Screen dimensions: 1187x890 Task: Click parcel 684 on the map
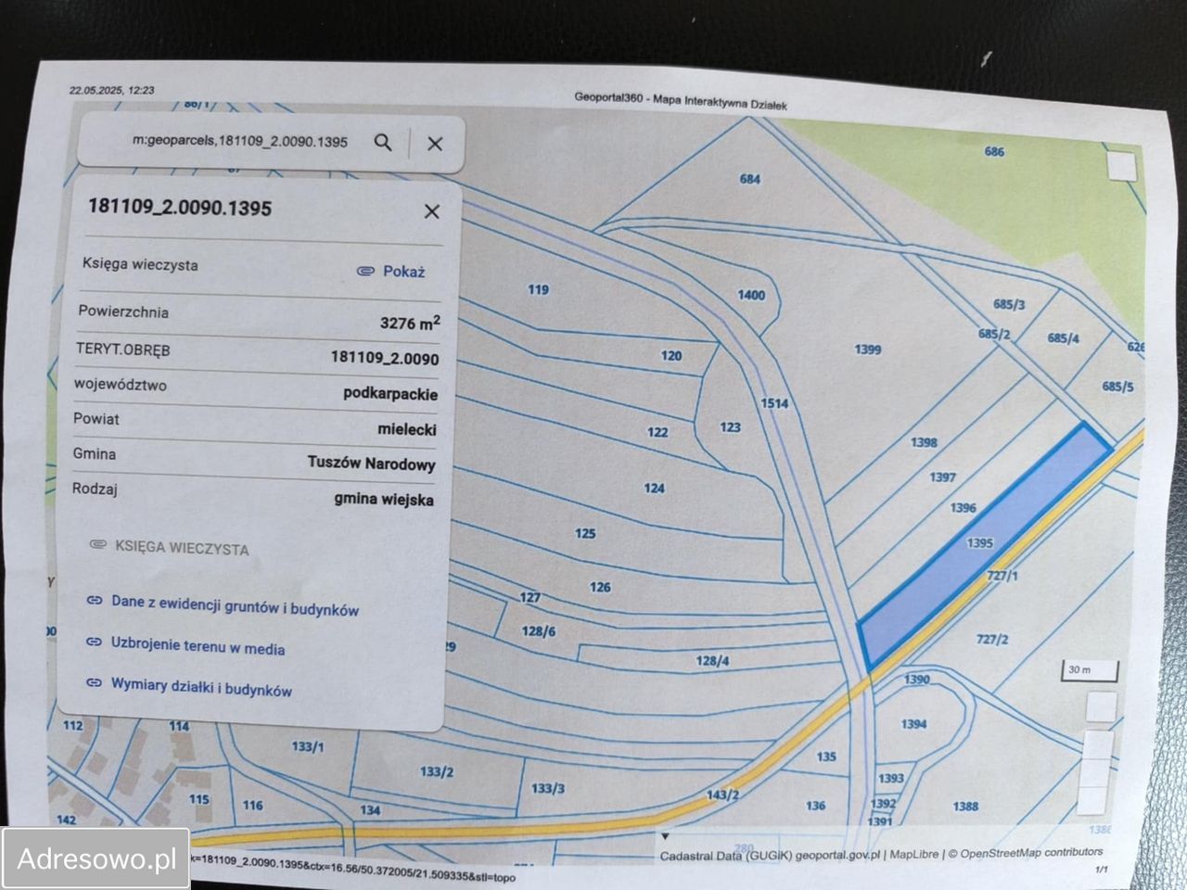pyautogui.click(x=750, y=179)
